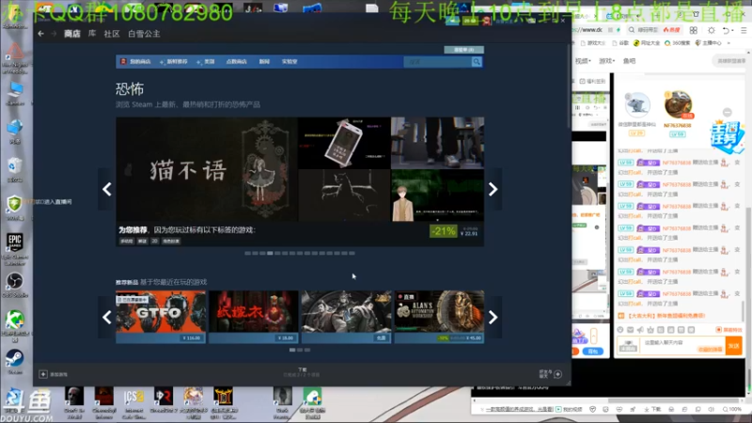This screenshot has width=752, height=423.
Task: Open the red 纸嫁衣 game card
Action: pyautogui.click(x=253, y=317)
